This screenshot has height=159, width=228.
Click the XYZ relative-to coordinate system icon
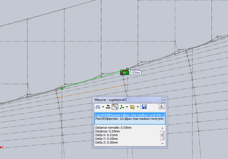[122, 107]
